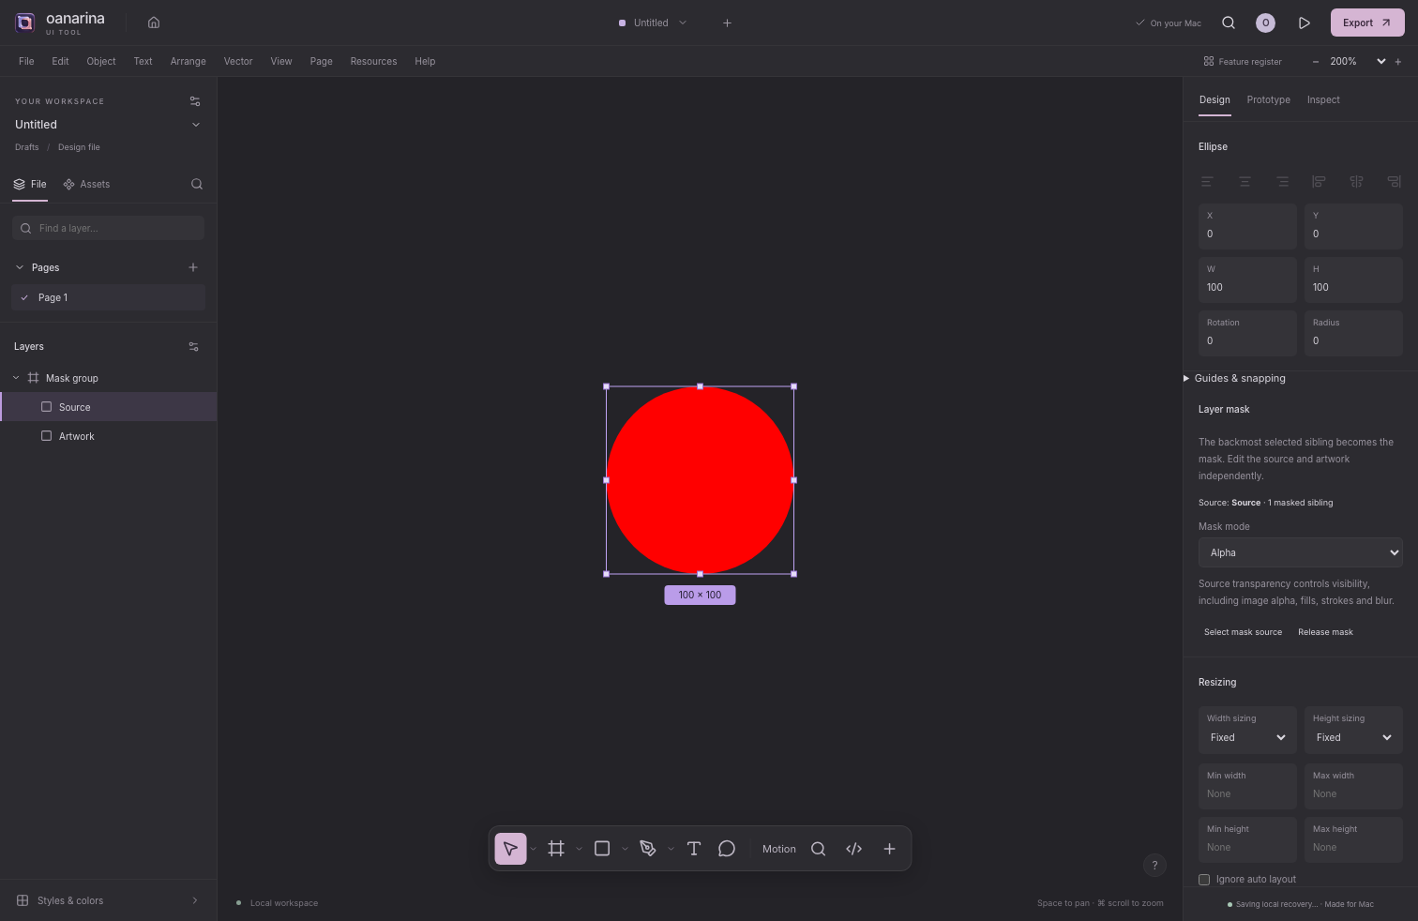Open the zoom level dropdown arrow
Image resolution: width=1418 pixels, height=921 pixels.
pos(1380,61)
